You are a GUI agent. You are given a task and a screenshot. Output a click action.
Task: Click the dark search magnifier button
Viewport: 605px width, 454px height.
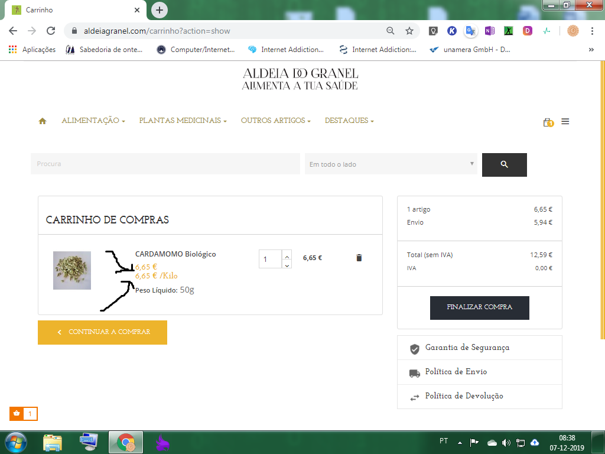tap(505, 165)
